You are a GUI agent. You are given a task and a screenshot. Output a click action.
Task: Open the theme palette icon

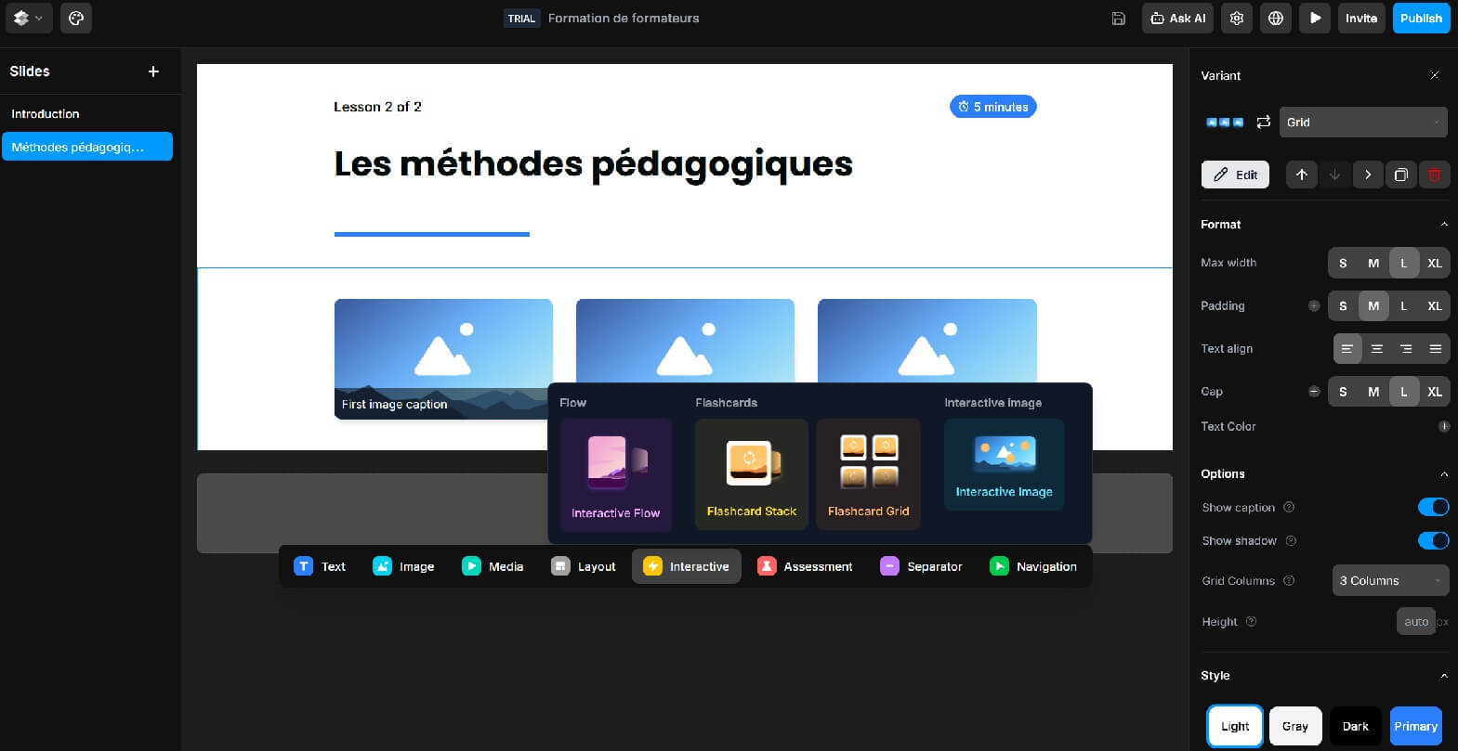(x=76, y=18)
